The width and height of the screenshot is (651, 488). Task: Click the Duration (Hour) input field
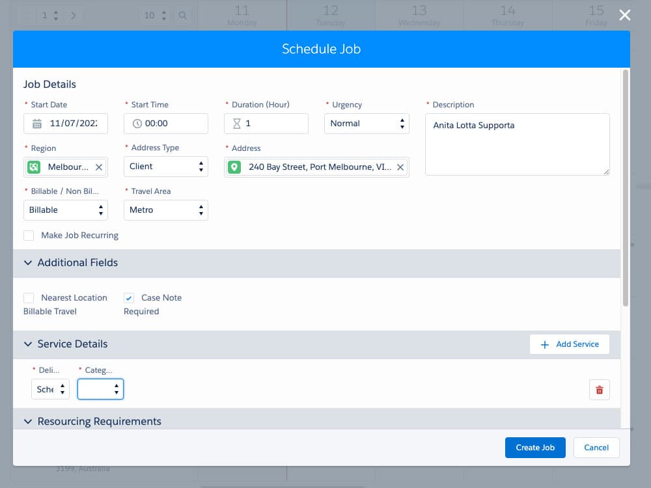pyautogui.click(x=266, y=124)
